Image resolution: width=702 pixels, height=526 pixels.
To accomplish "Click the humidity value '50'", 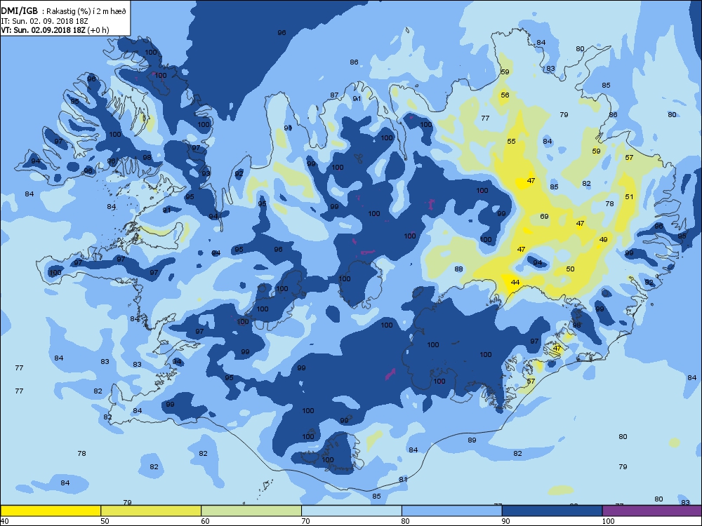I will (570, 269).
